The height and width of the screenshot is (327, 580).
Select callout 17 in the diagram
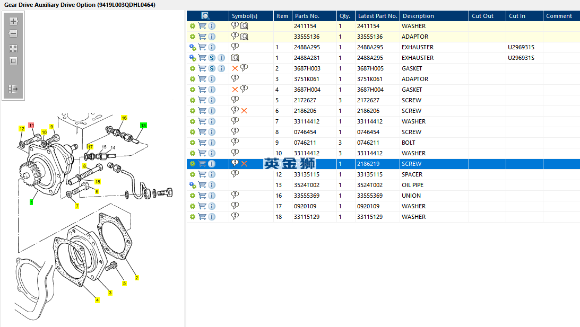[x=90, y=147]
